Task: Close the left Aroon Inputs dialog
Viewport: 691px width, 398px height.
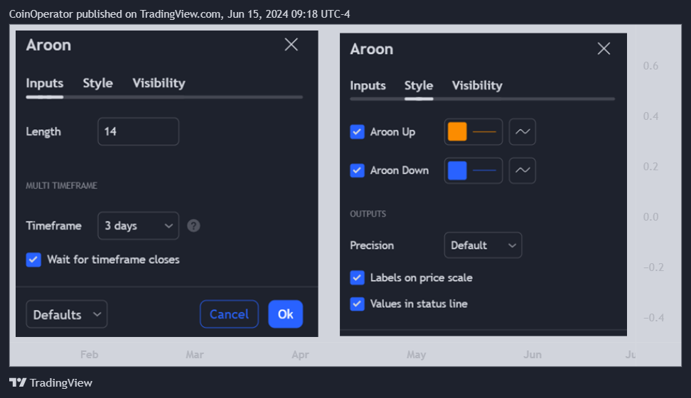Action: (x=291, y=45)
